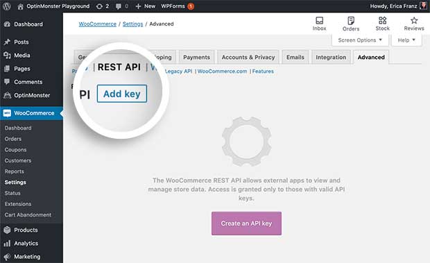Click the OptinMonster monster icon
Viewport: 430px width, 263px height.
point(7,95)
